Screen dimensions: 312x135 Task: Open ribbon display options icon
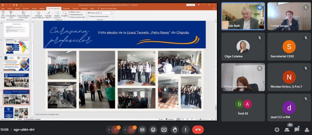pyautogui.click(x=199, y=5)
